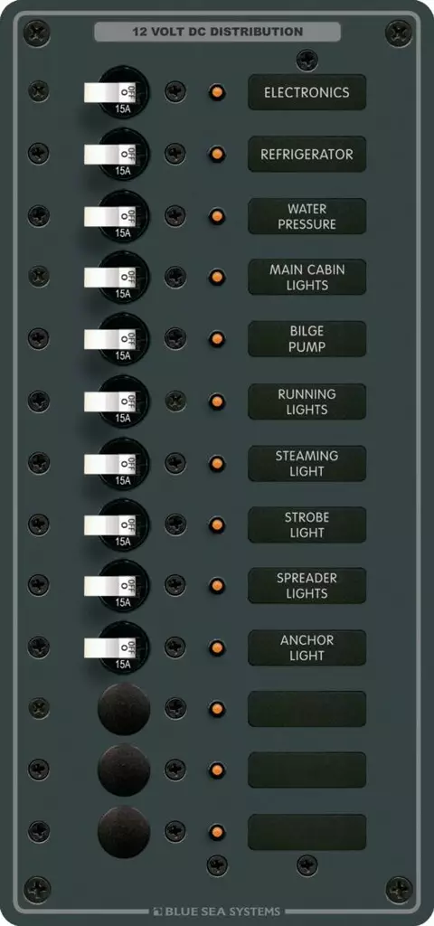Switch on the Bilge Pump breaker

117,339
